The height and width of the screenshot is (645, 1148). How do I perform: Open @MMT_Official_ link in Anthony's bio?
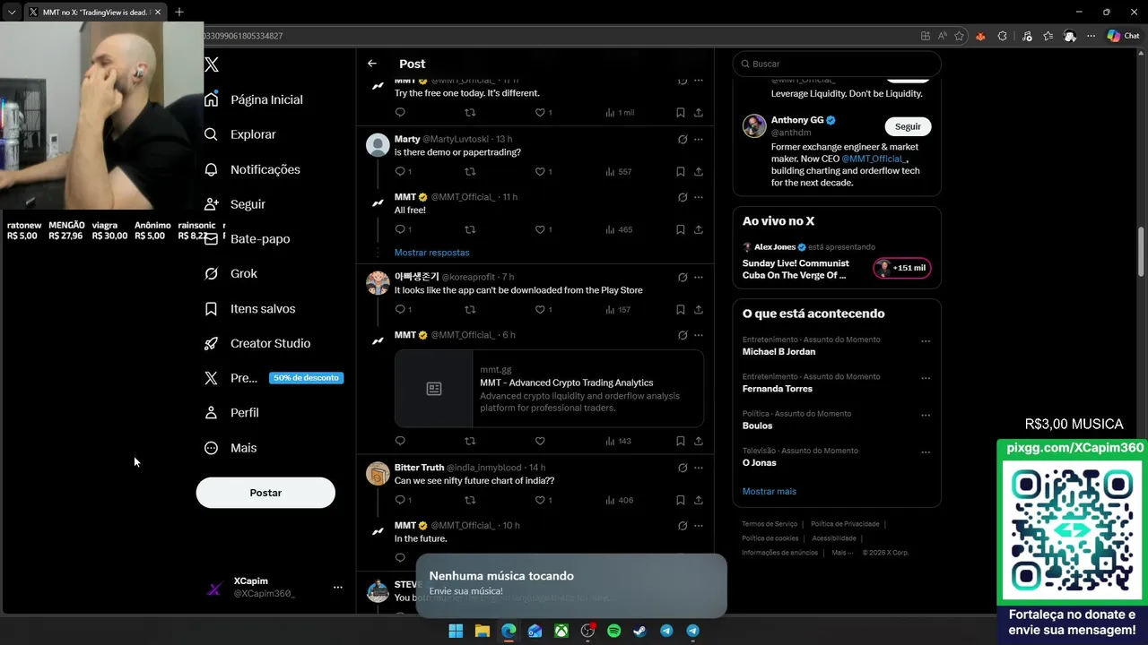pos(874,159)
